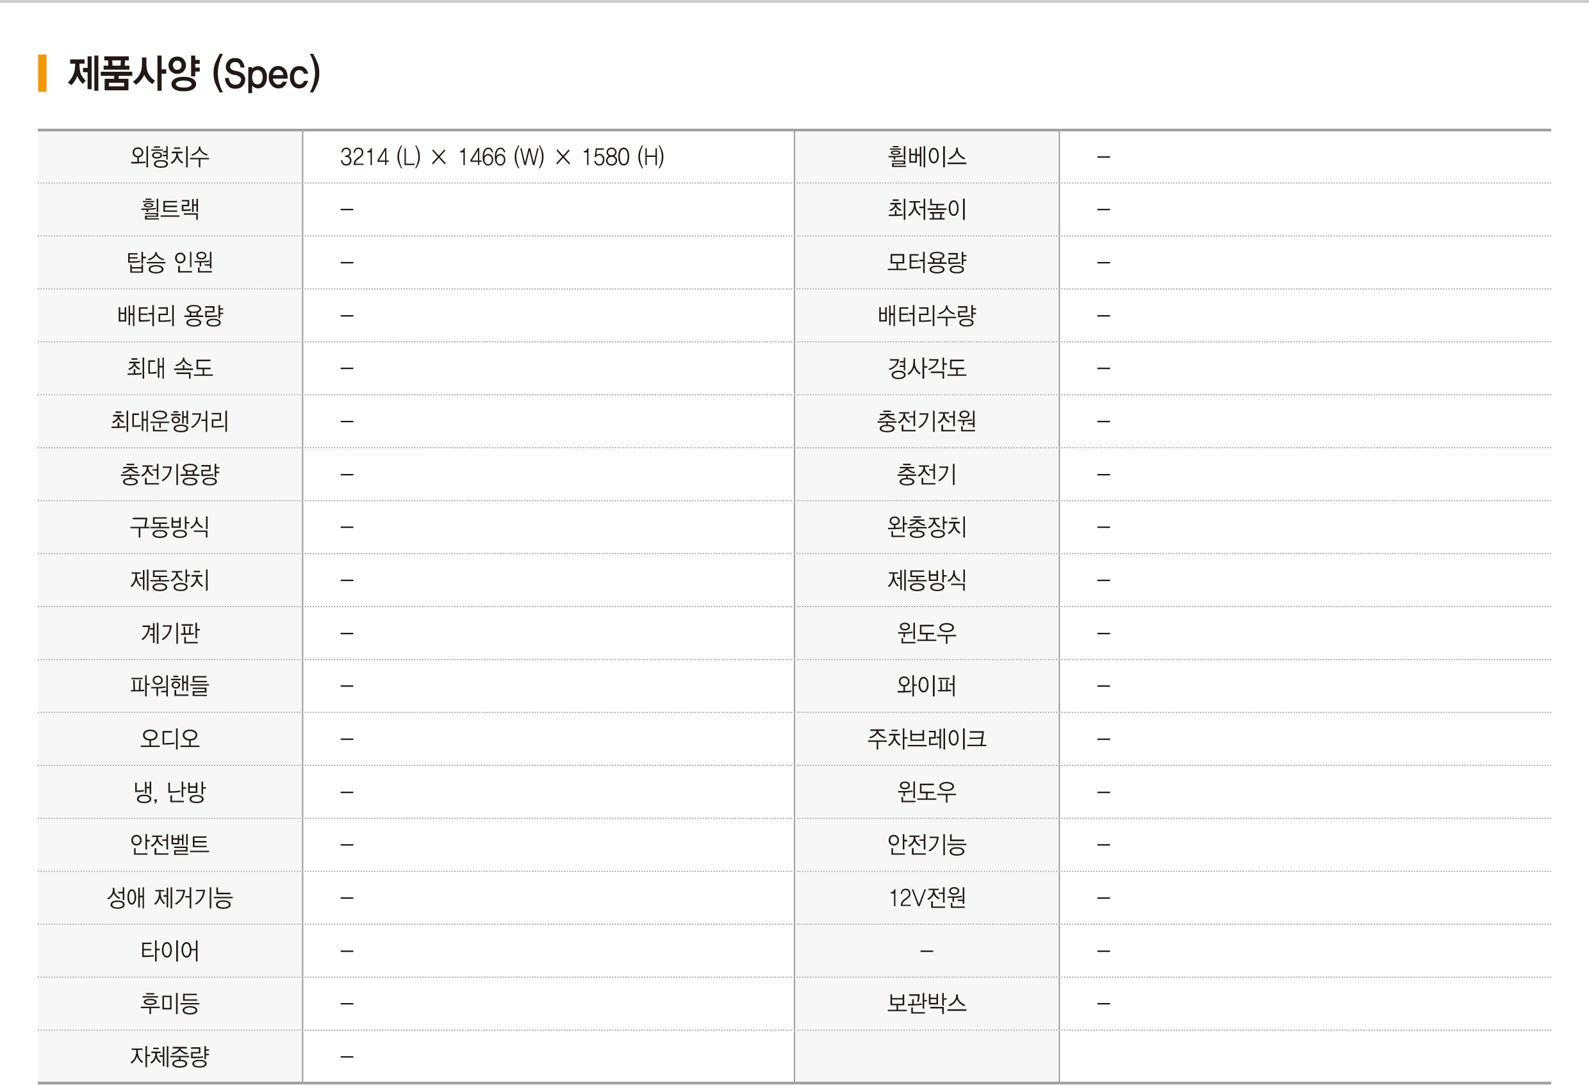Click the orange bar beside the heading
This screenshot has width=1589, height=1085.
42,73
